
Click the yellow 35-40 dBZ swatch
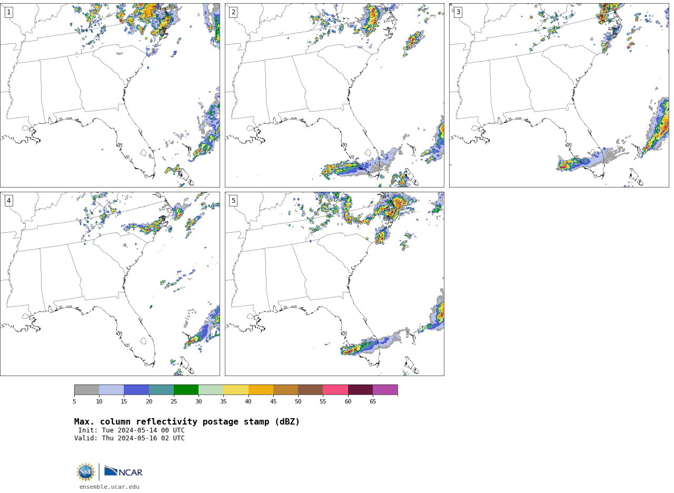pos(236,390)
